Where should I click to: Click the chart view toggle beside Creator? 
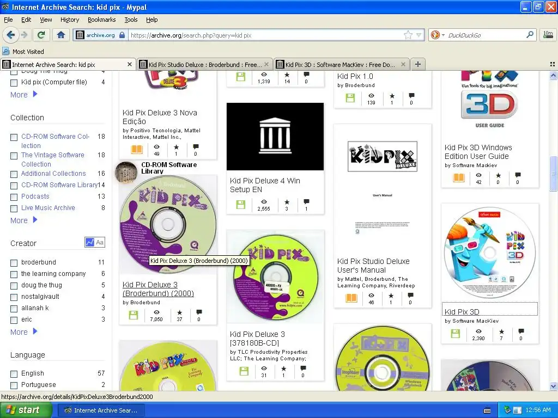point(89,242)
